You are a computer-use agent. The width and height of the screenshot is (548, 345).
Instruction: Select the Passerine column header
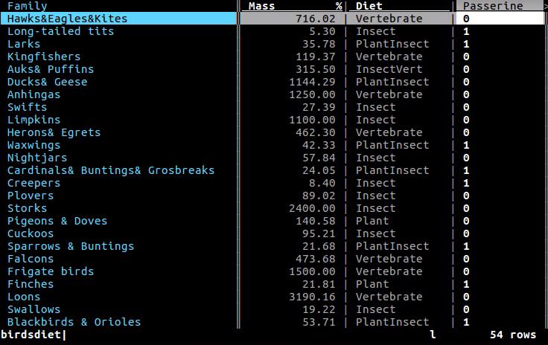point(493,6)
